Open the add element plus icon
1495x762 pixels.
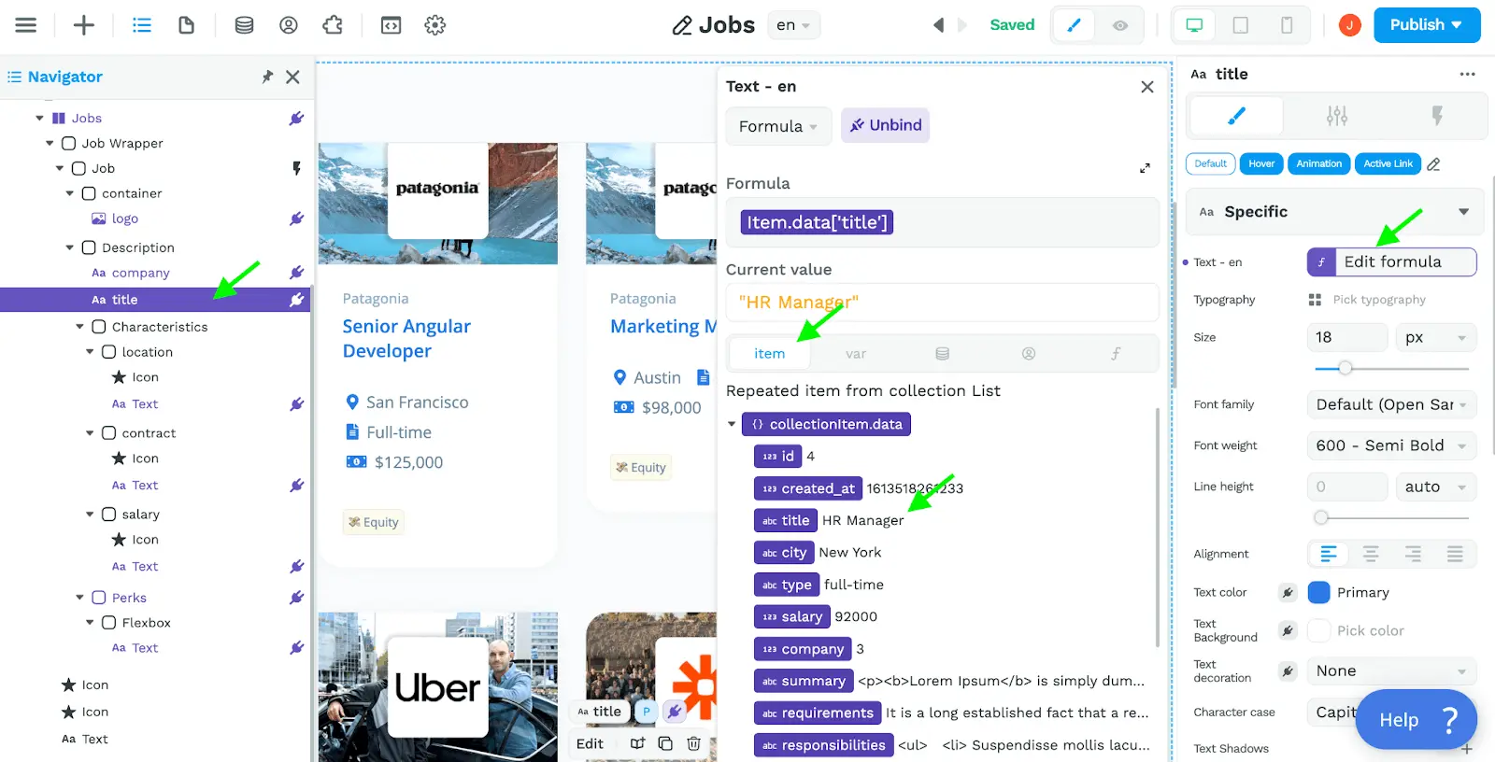click(84, 25)
